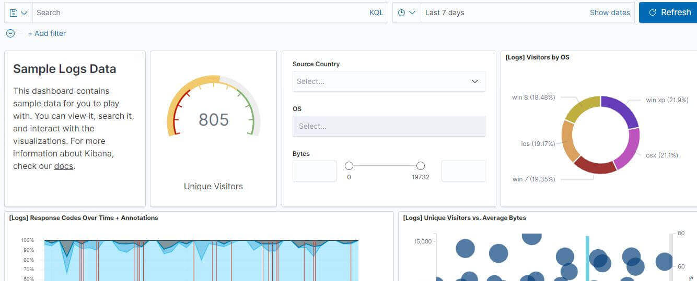Click the Unique Visitors gauge label
The width and height of the screenshot is (697, 281).
click(x=213, y=186)
